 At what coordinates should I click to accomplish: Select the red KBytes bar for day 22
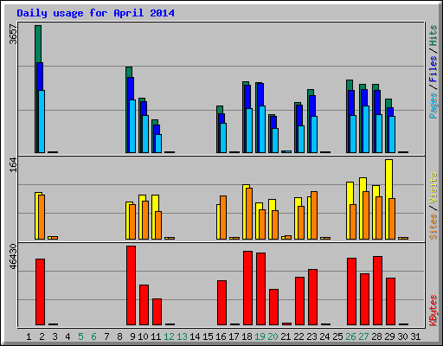[299, 301]
